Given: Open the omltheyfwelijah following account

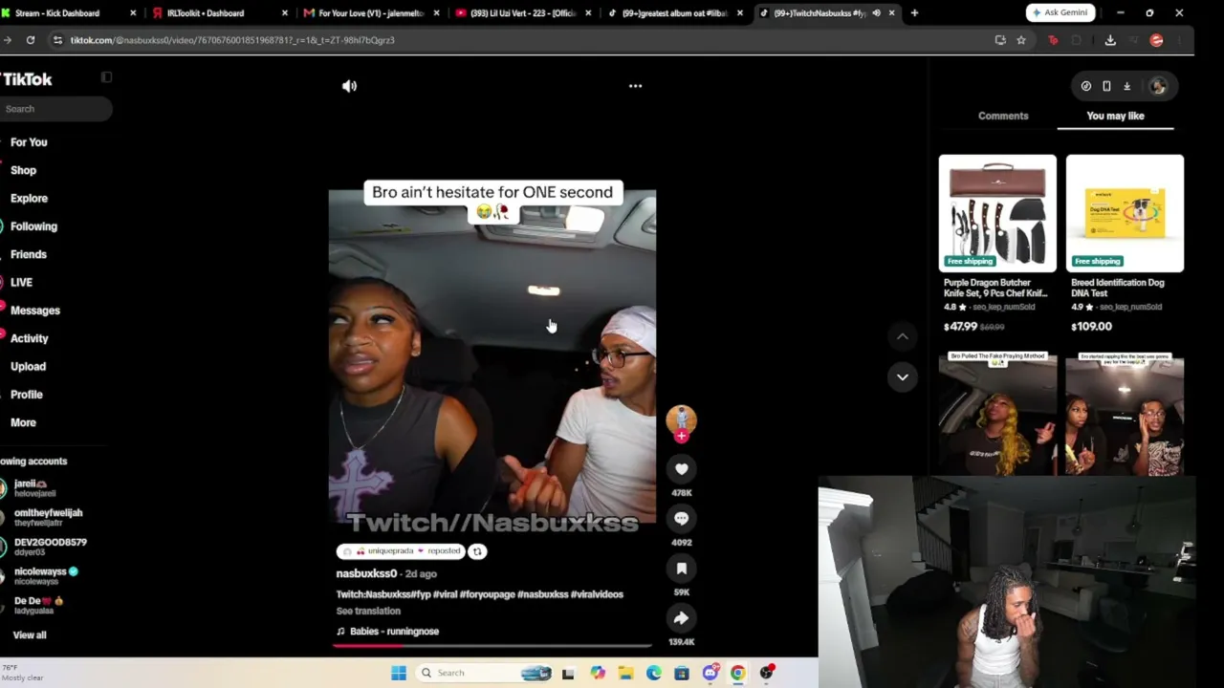Looking at the screenshot, I should pos(43,518).
